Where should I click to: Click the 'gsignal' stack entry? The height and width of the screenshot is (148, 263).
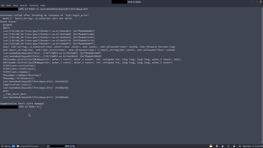[x=8, y=25]
